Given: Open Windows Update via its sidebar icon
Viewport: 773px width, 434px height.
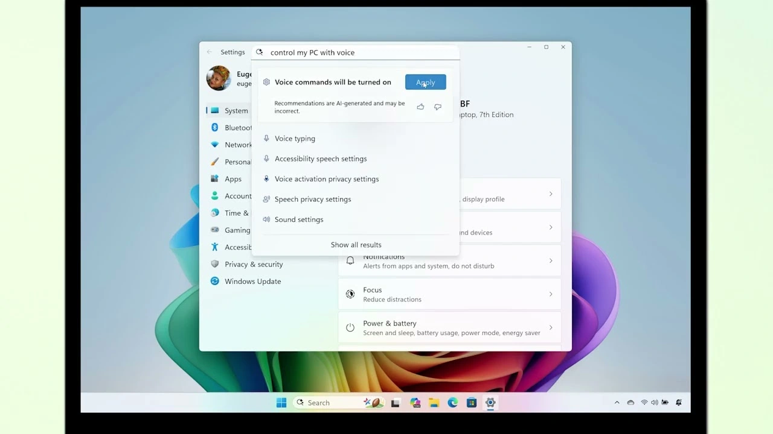Looking at the screenshot, I should (215, 281).
